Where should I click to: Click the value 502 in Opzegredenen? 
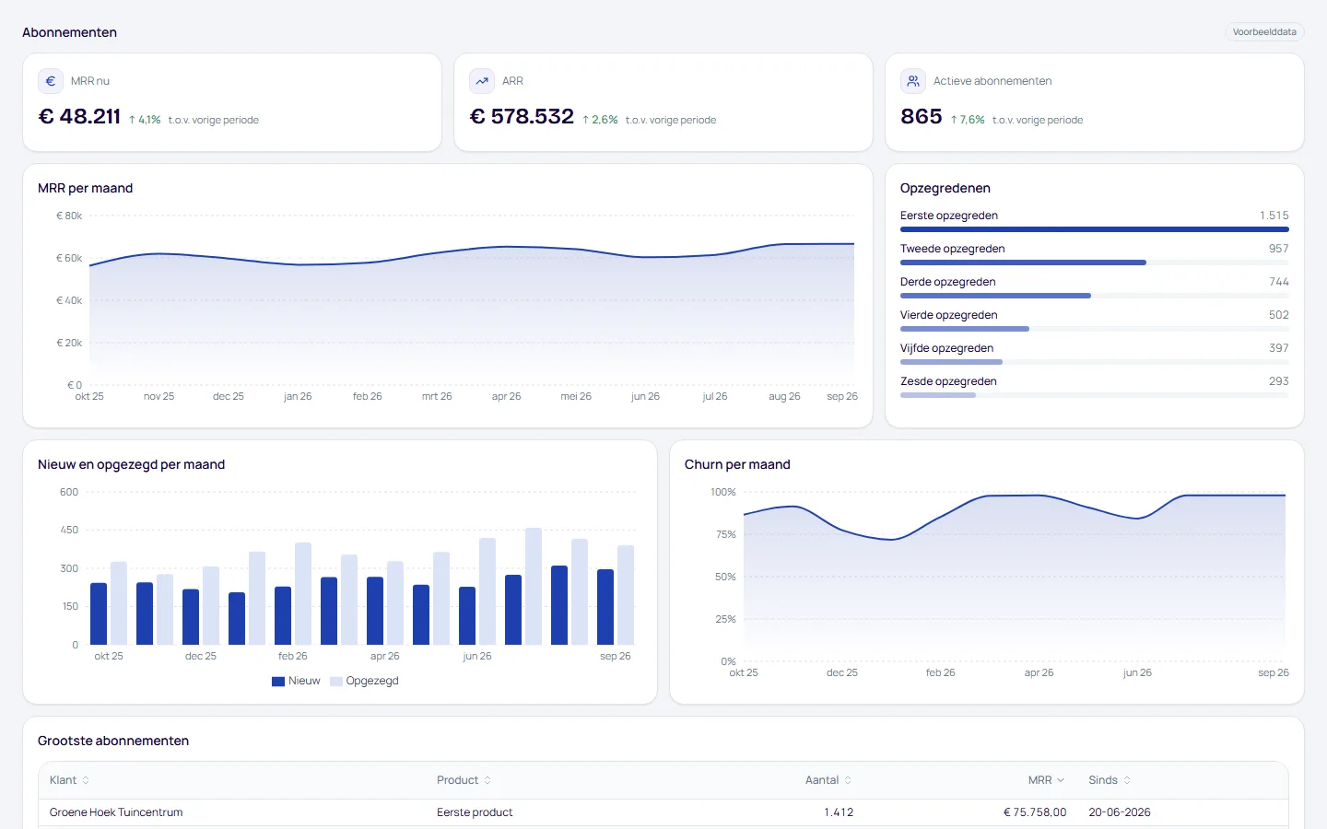(1279, 315)
